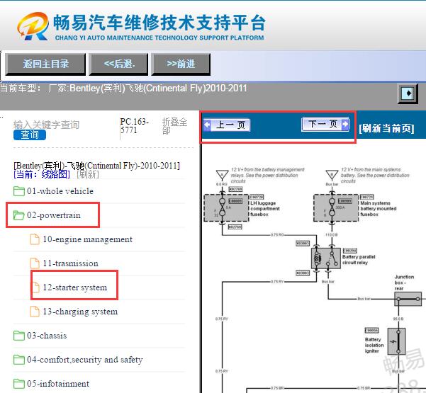Open 10-engine management document
The image size is (426, 393).
(87, 239)
